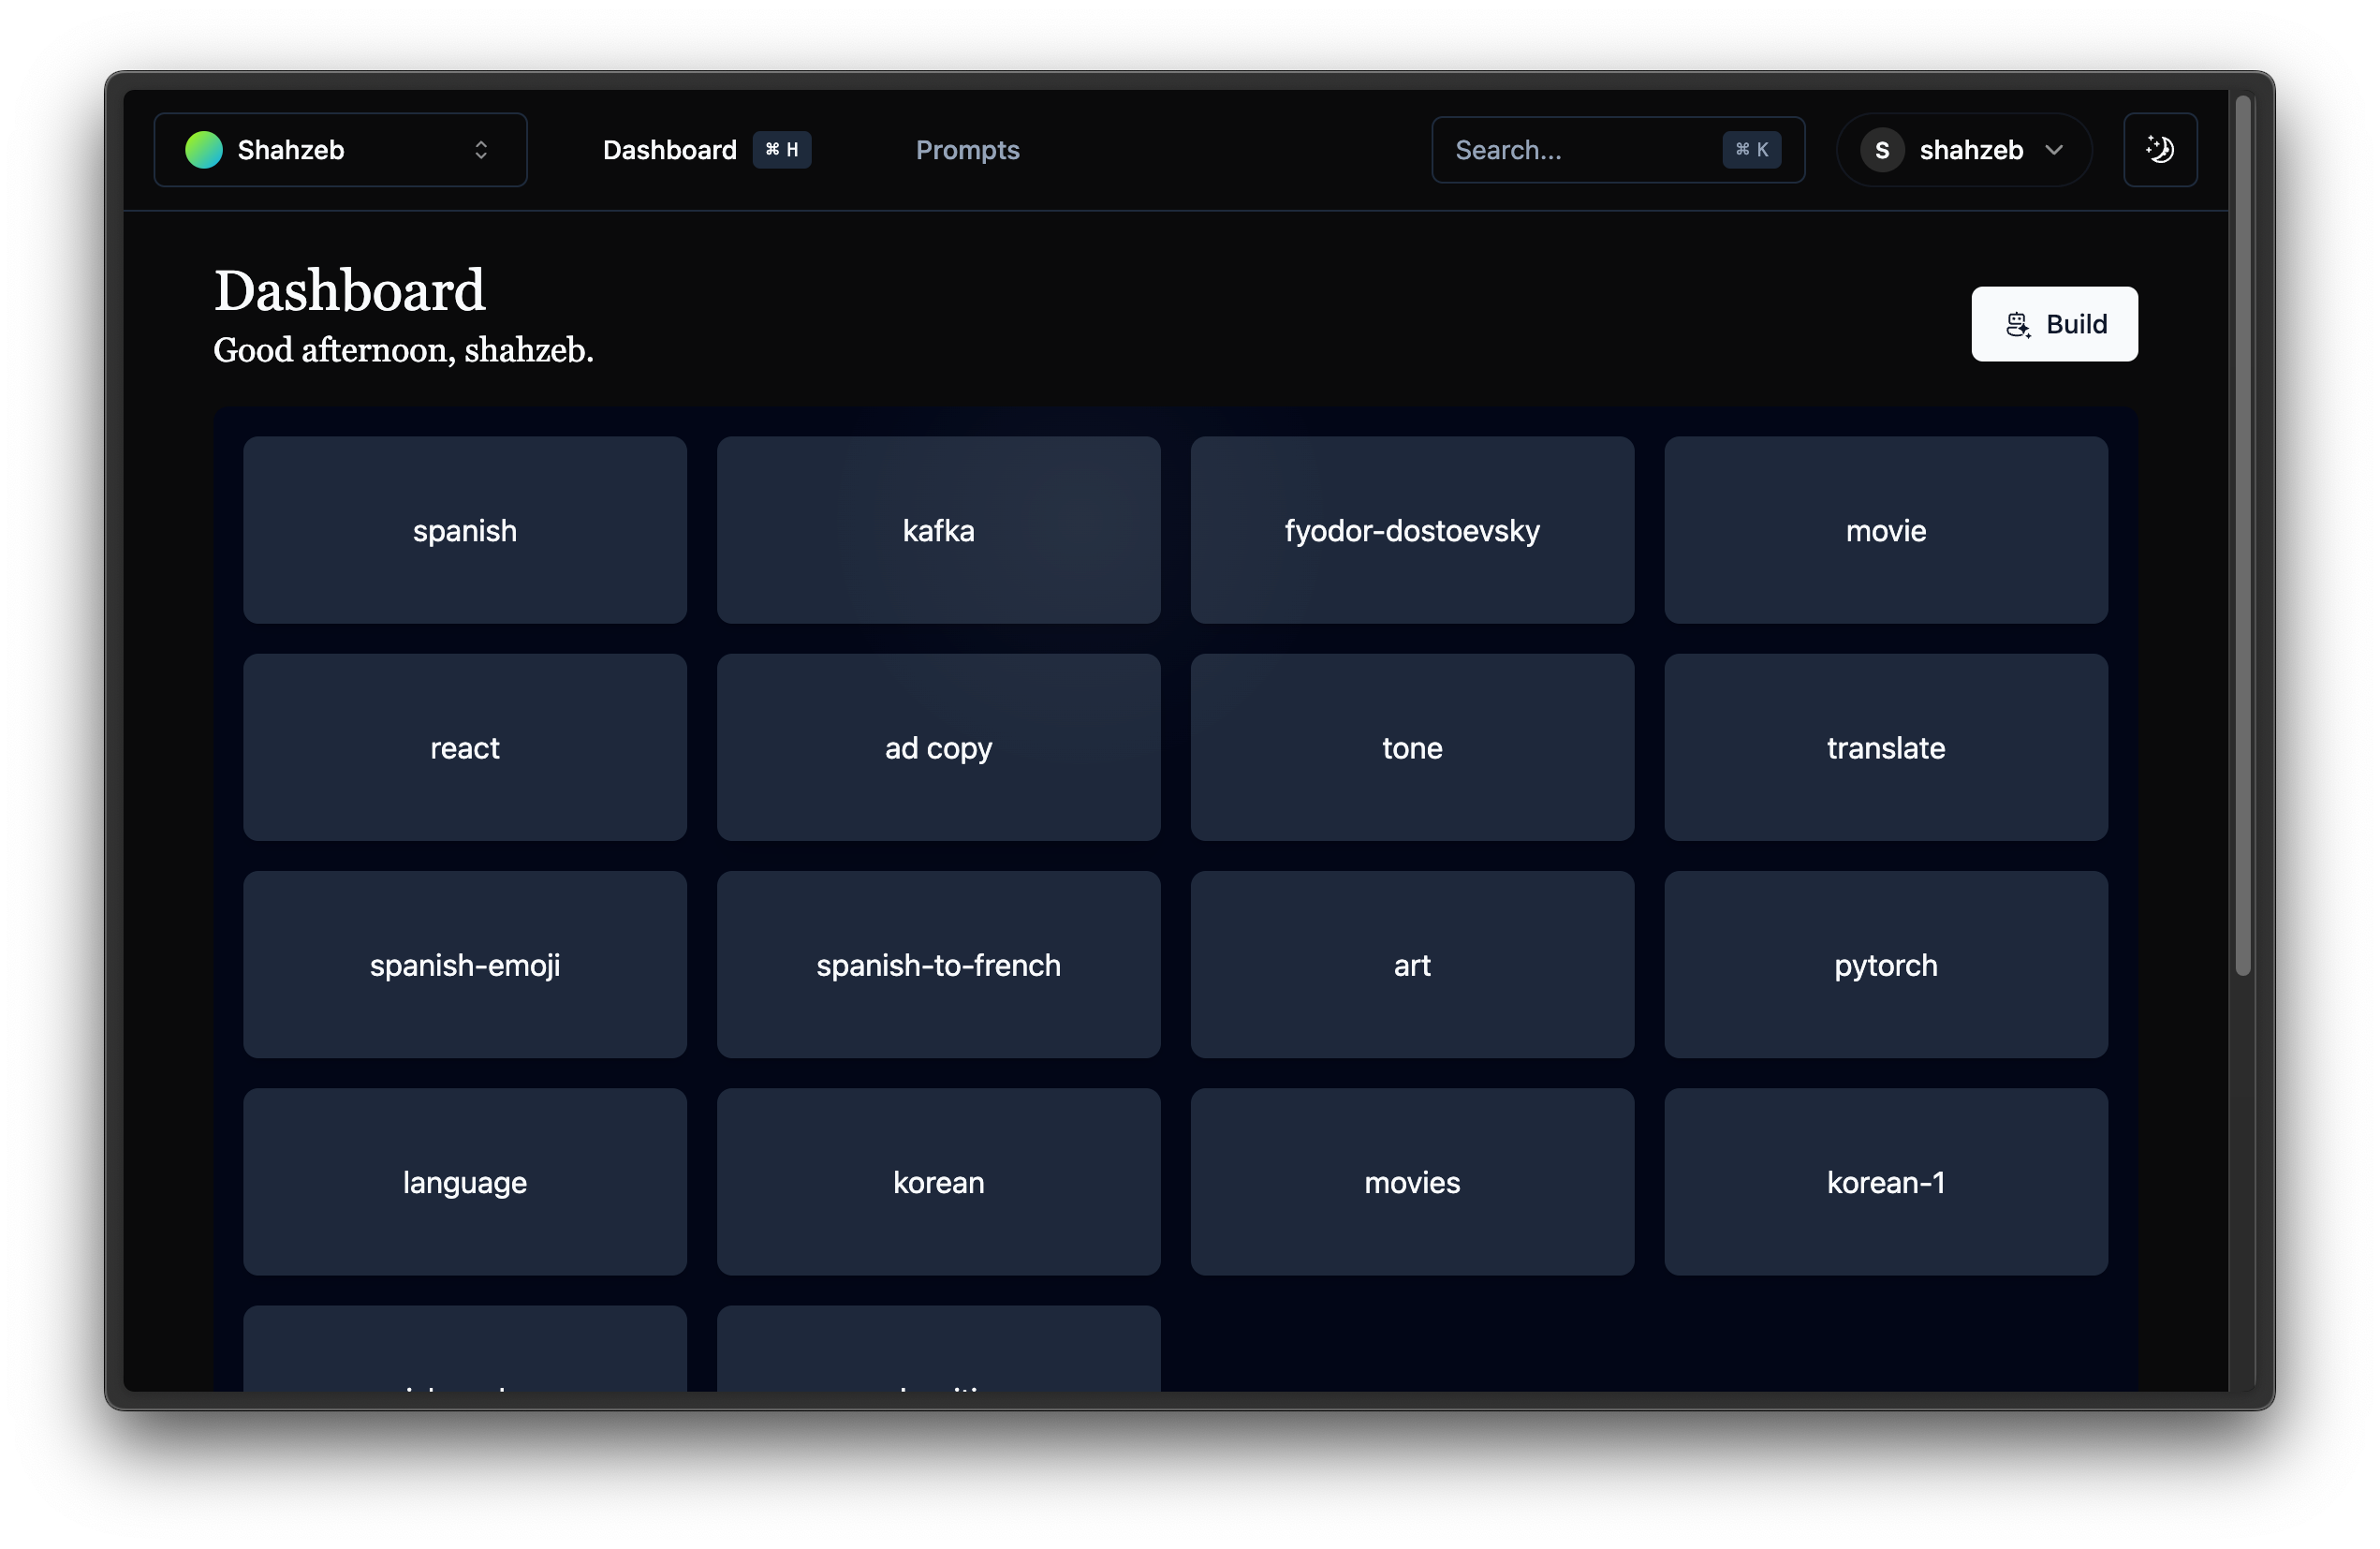Switch to the Prompts nav item

967,150
